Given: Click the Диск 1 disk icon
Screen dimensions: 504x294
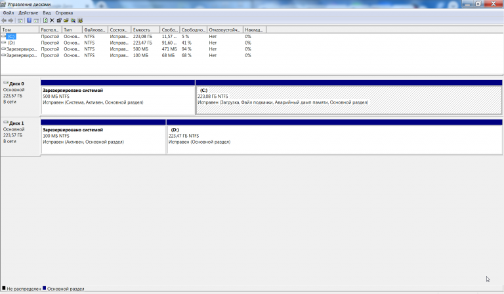Looking at the screenshot, I should (6, 123).
